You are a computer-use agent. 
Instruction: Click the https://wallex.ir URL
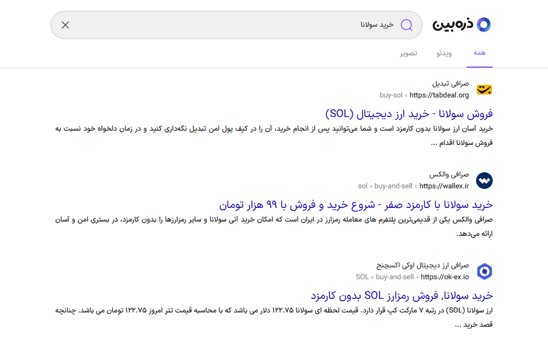coord(443,186)
